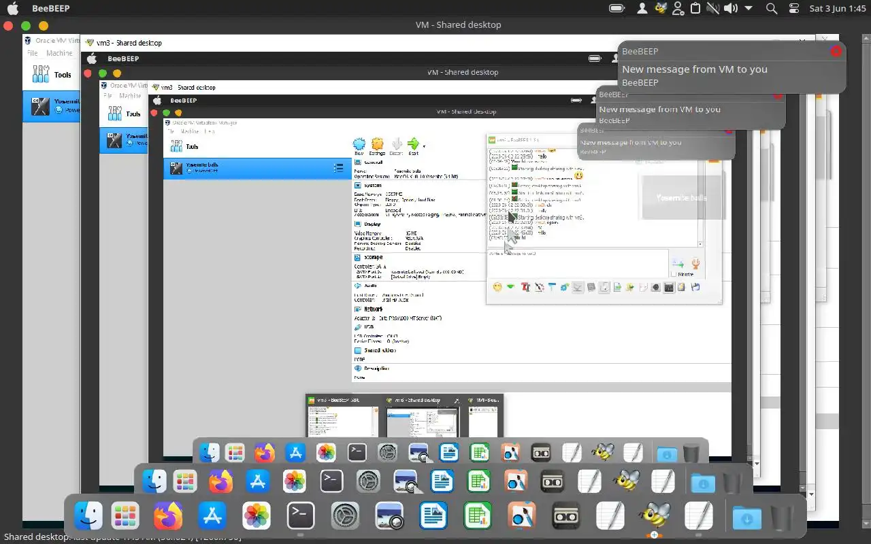Open Photos in the largest bottom dock

click(x=257, y=516)
